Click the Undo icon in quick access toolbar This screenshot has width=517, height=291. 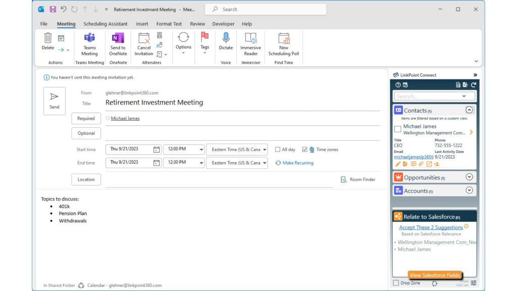(64, 9)
